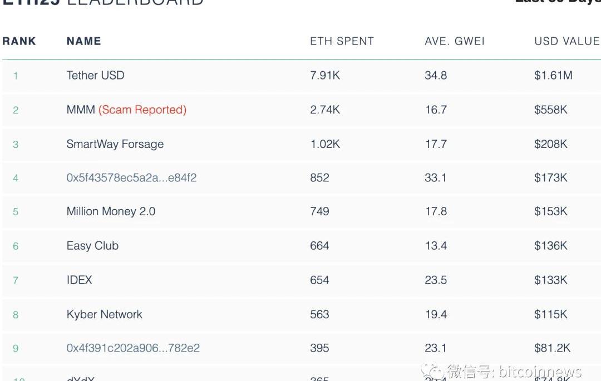Open address link 0x5f43578ec5a2a...e84f2
601x381 pixels.
(131, 178)
